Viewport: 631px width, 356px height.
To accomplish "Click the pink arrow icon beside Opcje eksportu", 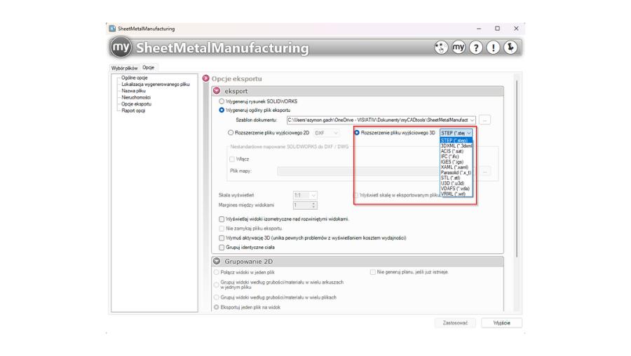I will pos(206,78).
